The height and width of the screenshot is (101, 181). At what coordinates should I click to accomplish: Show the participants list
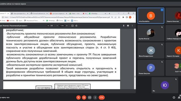179,97
